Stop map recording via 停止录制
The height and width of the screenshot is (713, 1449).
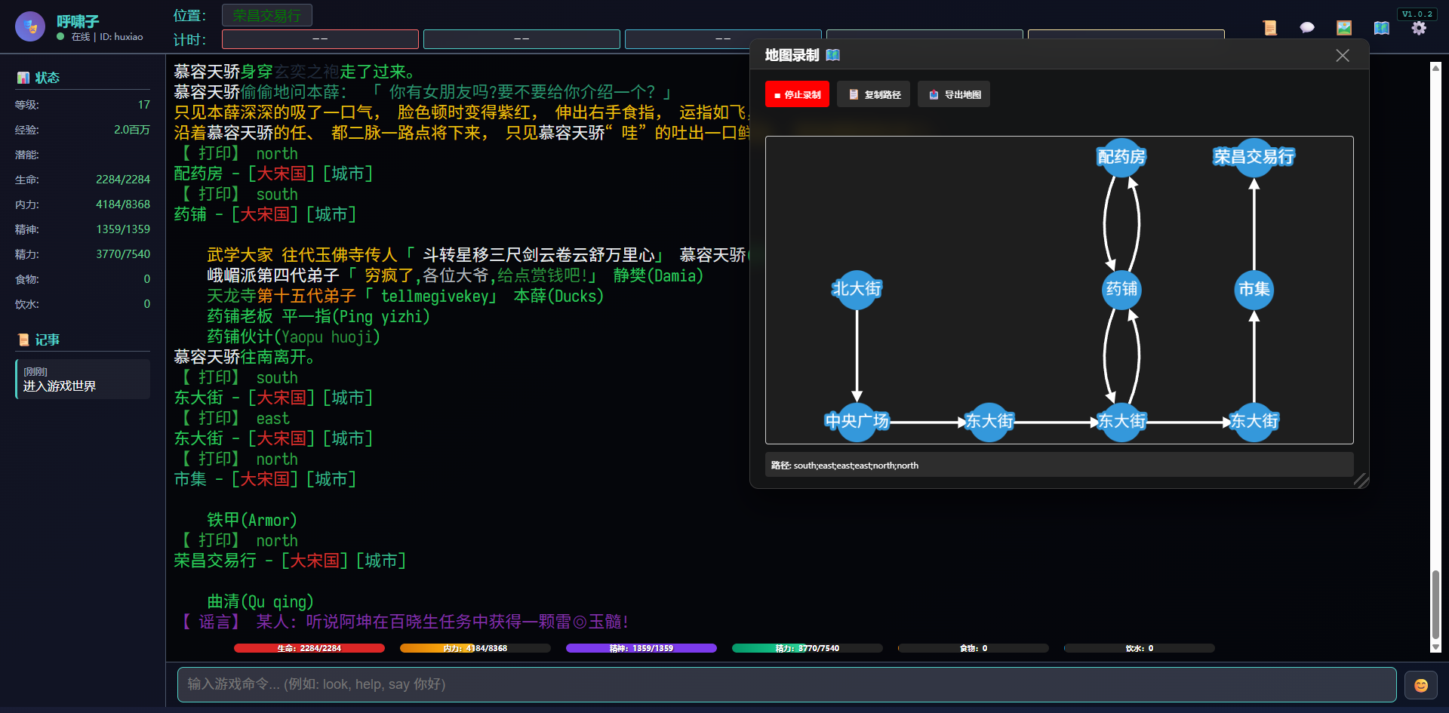point(797,94)
